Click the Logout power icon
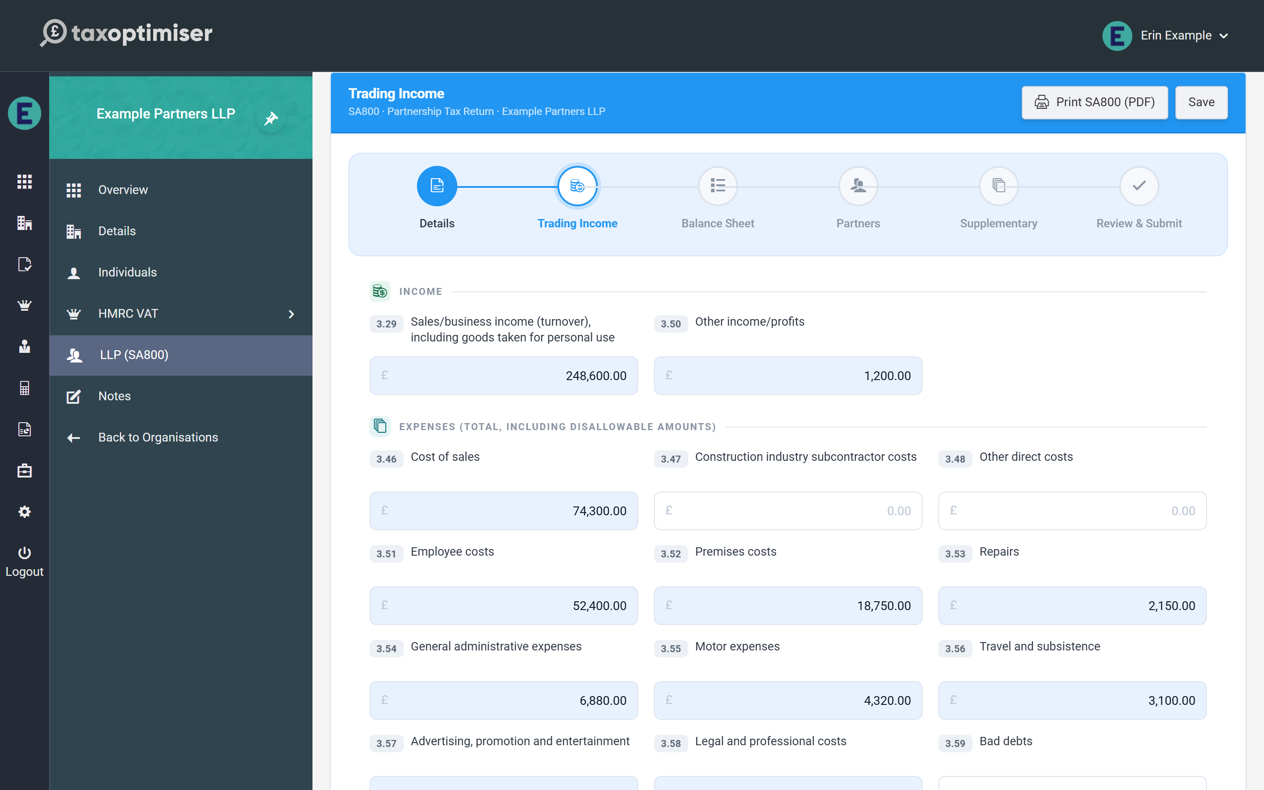1264x790 pixels. [25, 553]
